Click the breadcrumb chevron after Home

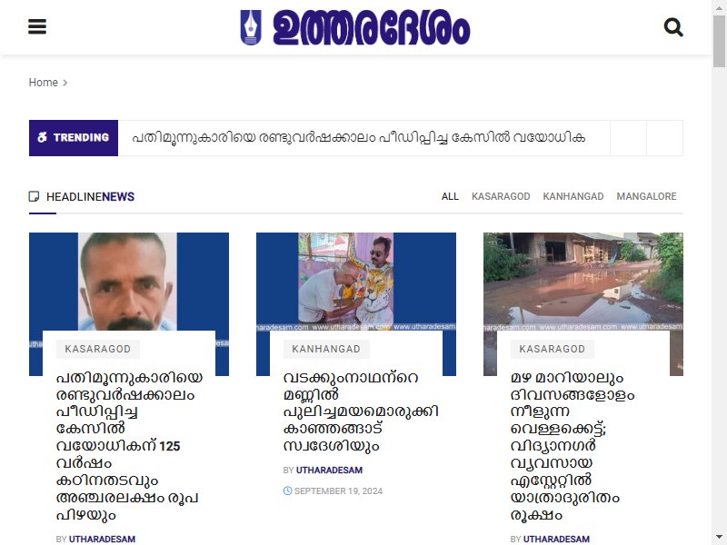pyautogui.click(x=65, y=83)
